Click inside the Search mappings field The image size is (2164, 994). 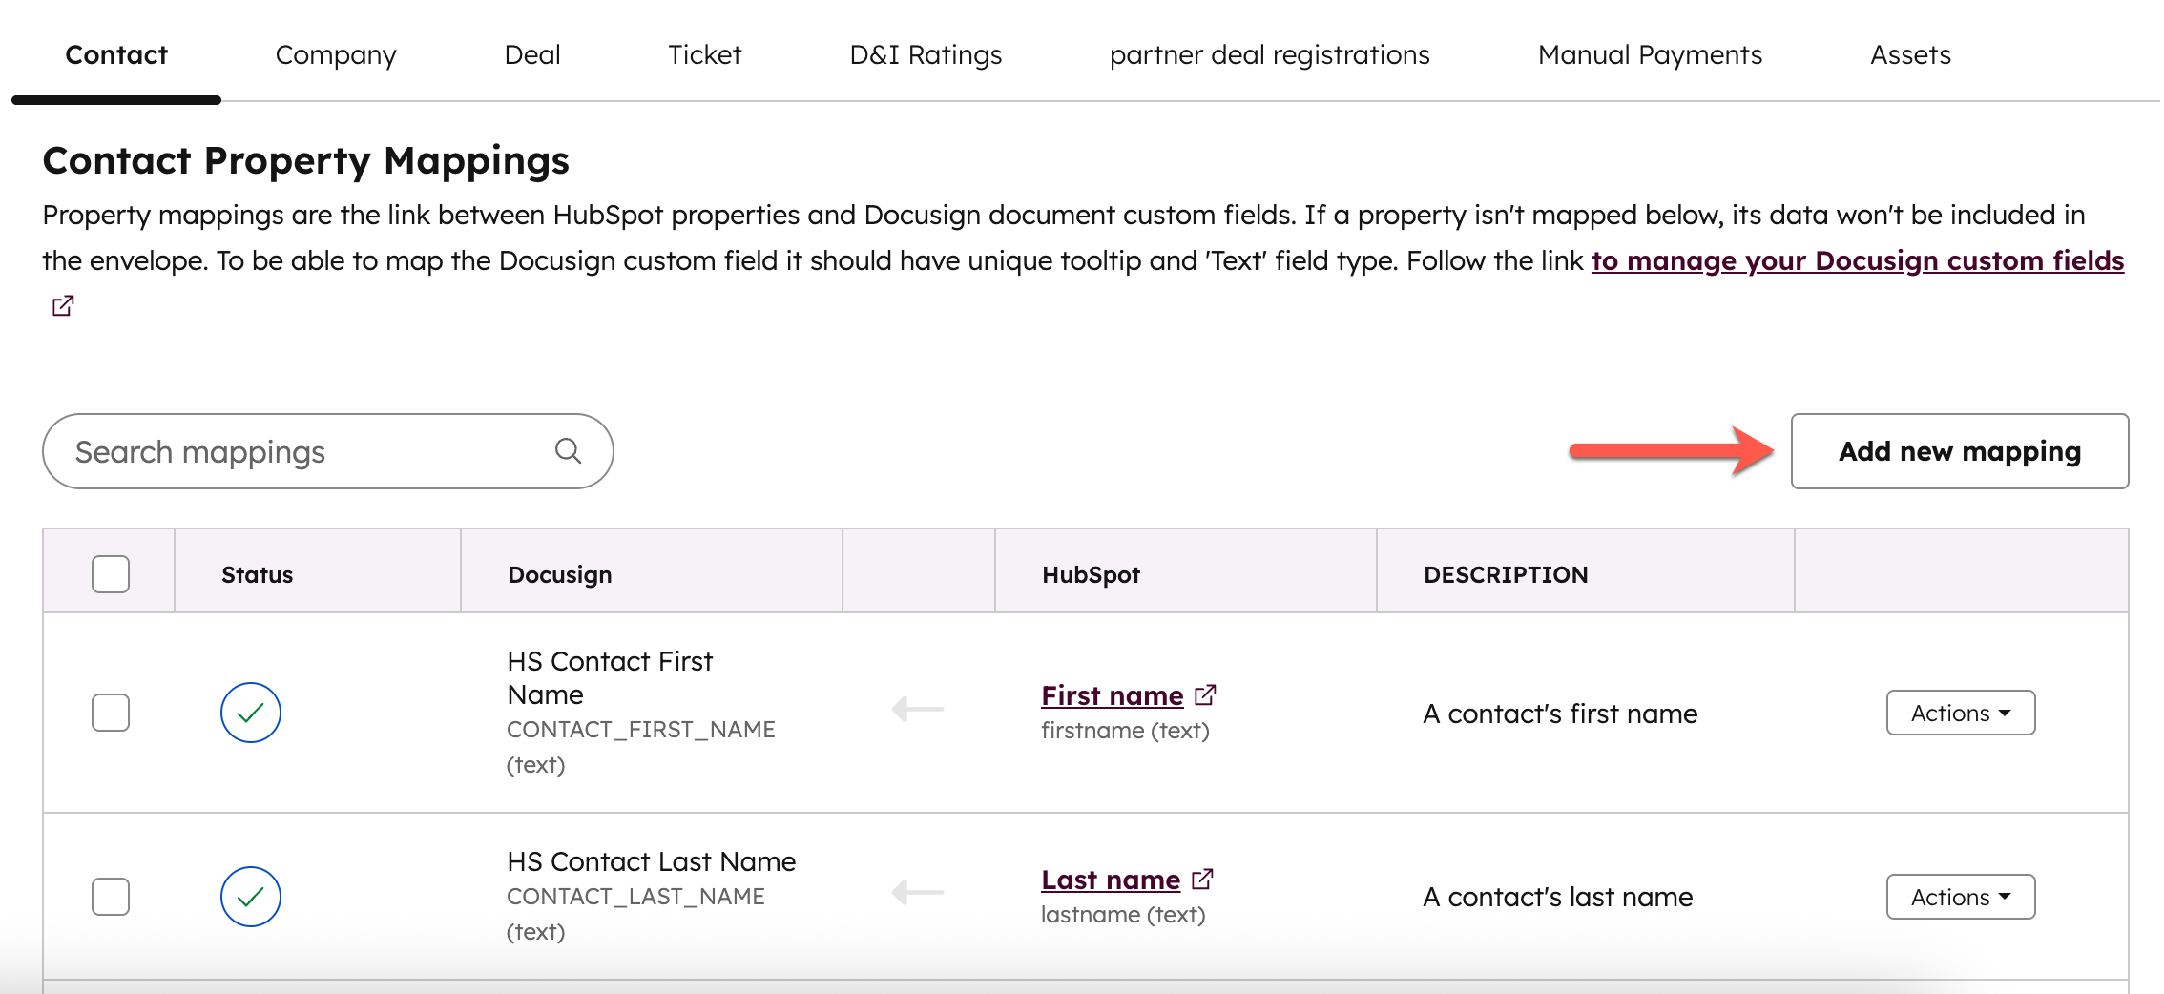[x=286, y=450]
